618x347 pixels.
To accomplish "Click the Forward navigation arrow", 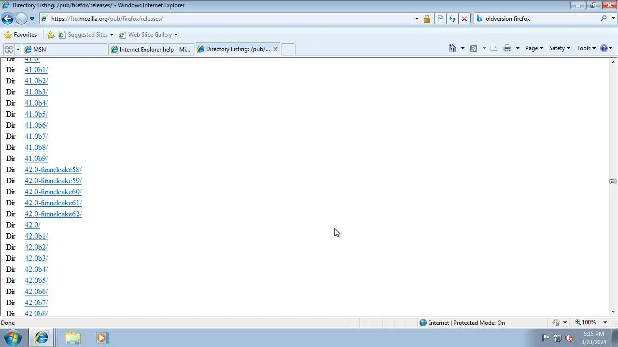I will tap(21, 19).
